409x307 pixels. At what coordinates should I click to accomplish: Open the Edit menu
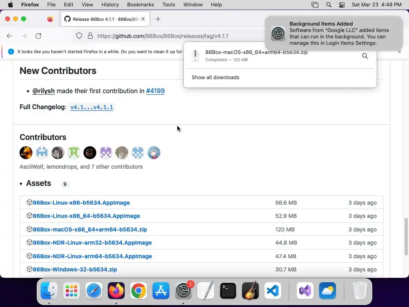[x=68, y=5]
